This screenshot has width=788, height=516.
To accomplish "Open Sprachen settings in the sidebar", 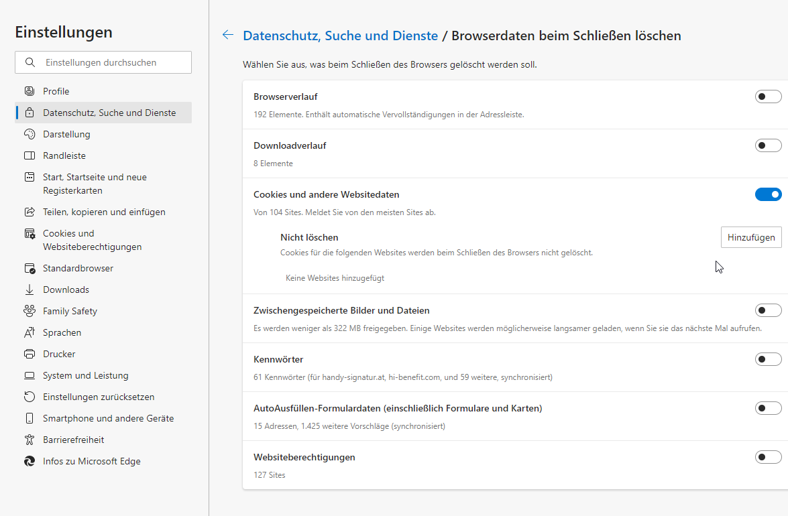I will (62, 332).
